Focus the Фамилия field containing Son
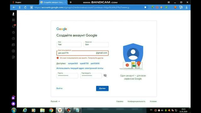 (96, 45)
